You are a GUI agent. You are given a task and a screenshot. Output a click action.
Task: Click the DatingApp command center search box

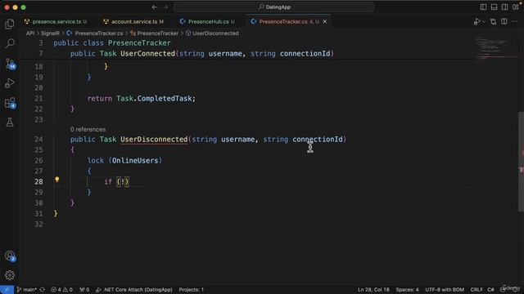click(274, 7)
